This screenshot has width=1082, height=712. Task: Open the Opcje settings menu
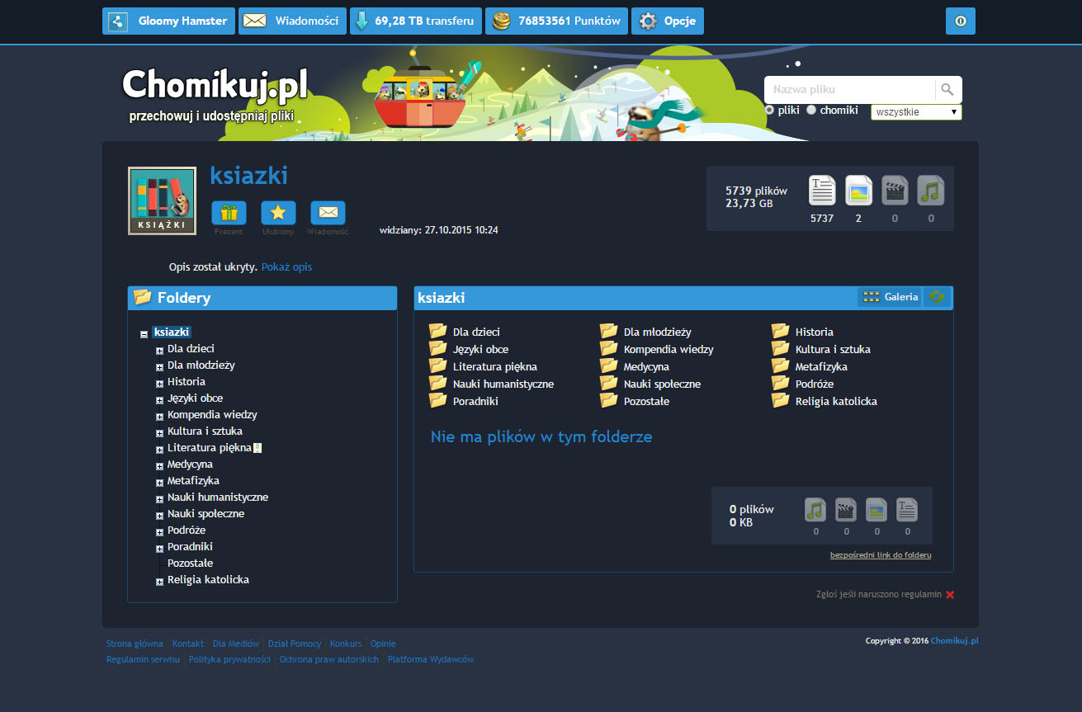pos(668,21)
